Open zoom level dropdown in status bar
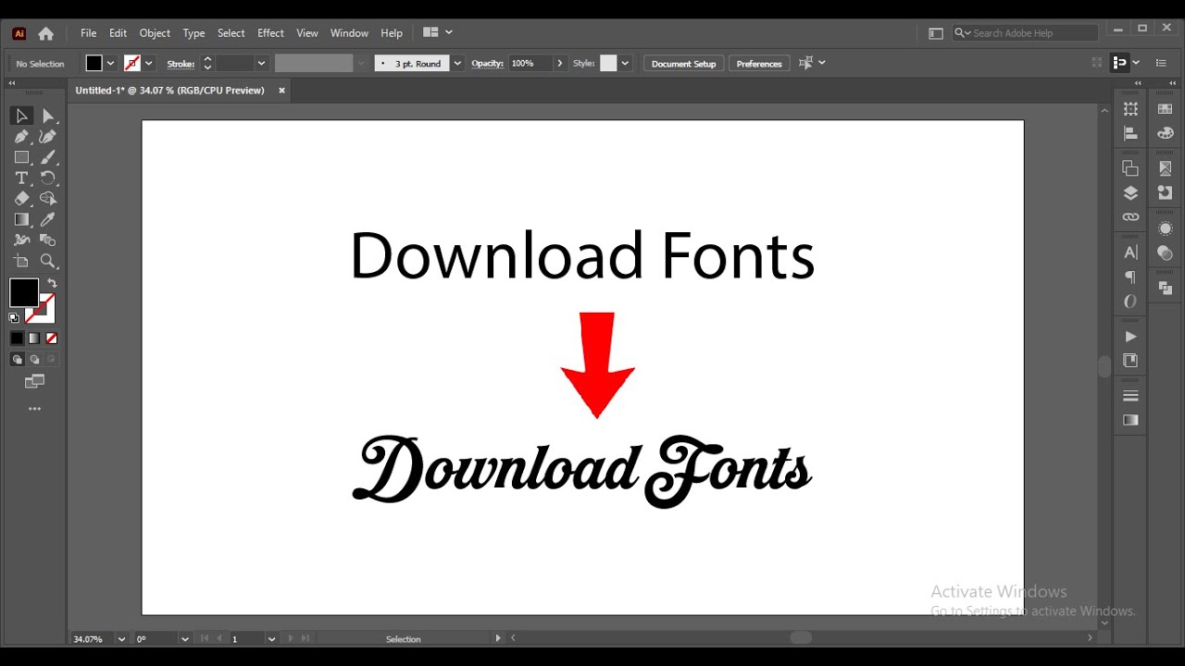 point(121,639)
